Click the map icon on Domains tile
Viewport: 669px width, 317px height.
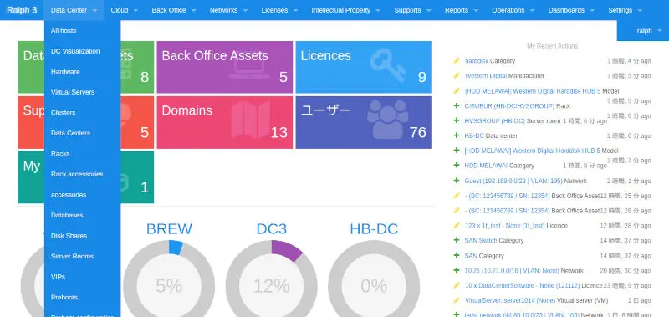tap(252, 120)
